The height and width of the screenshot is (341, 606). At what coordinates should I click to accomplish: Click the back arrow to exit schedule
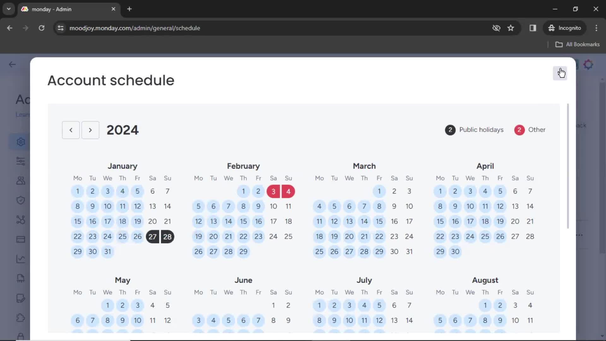[12, 64]
